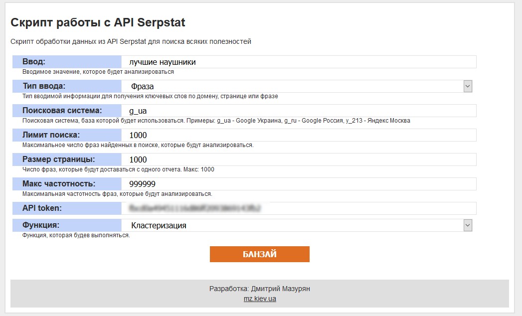
Task: Click the 'Лимит поиска:' label
Action: click(x=51, y=135)
